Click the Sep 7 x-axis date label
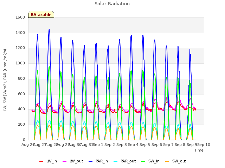 click(x=168, y=145)
